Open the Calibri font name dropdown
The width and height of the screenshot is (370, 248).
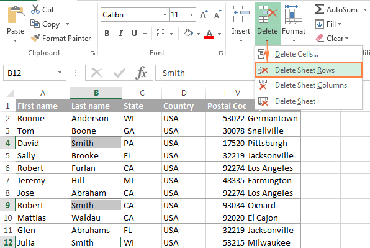[x=165, y=15]
